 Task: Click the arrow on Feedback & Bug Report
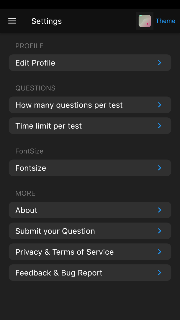point(160,272)
